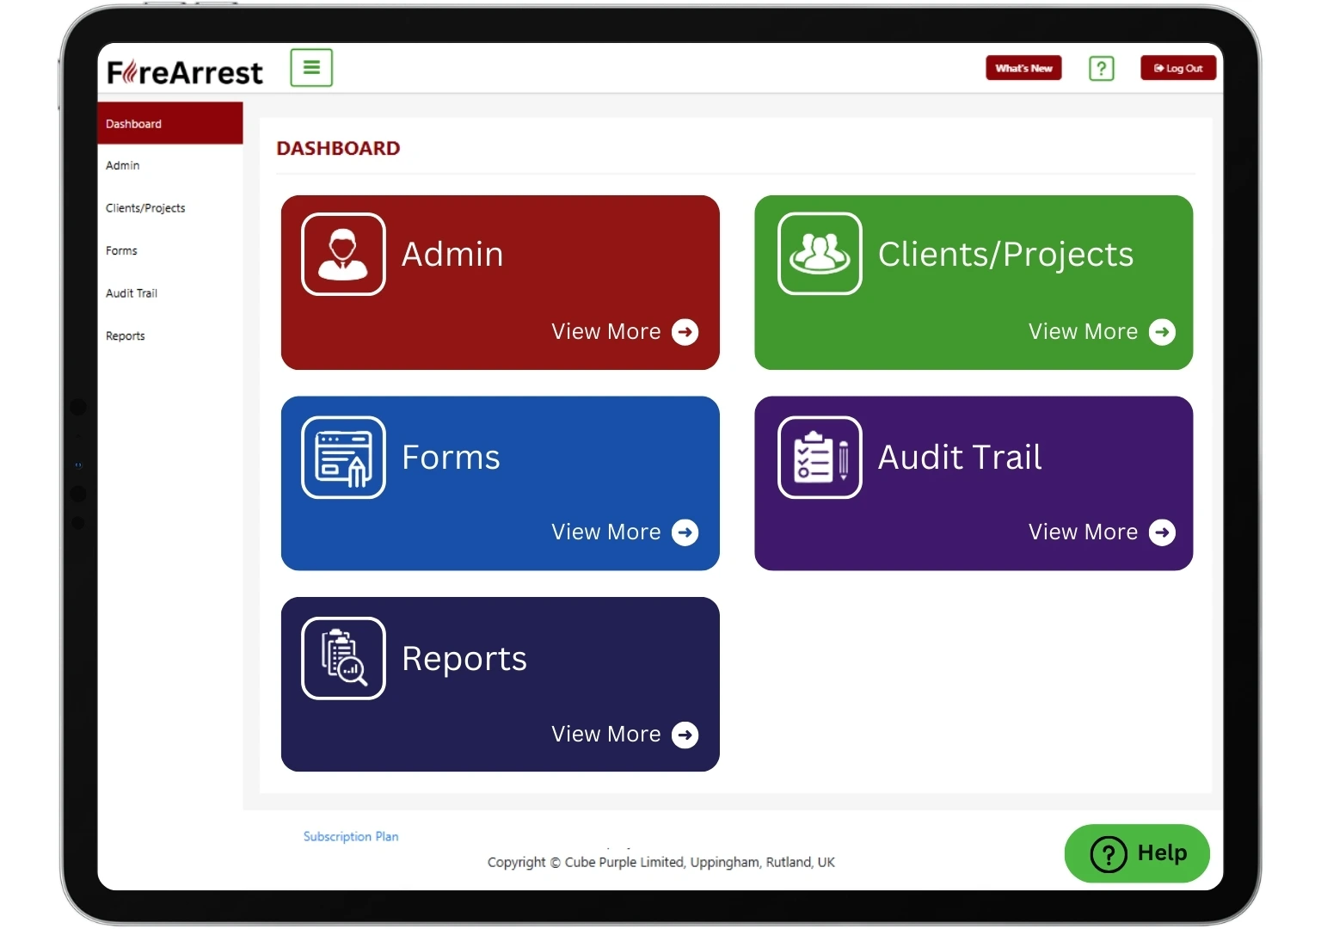Click the Forms card title
This screenshot has width=1321, height=929.
(x=451, y=458)
